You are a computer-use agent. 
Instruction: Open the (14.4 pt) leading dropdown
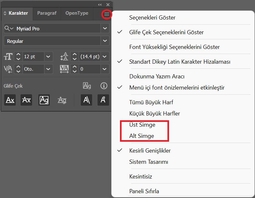(x=105, y=57)
